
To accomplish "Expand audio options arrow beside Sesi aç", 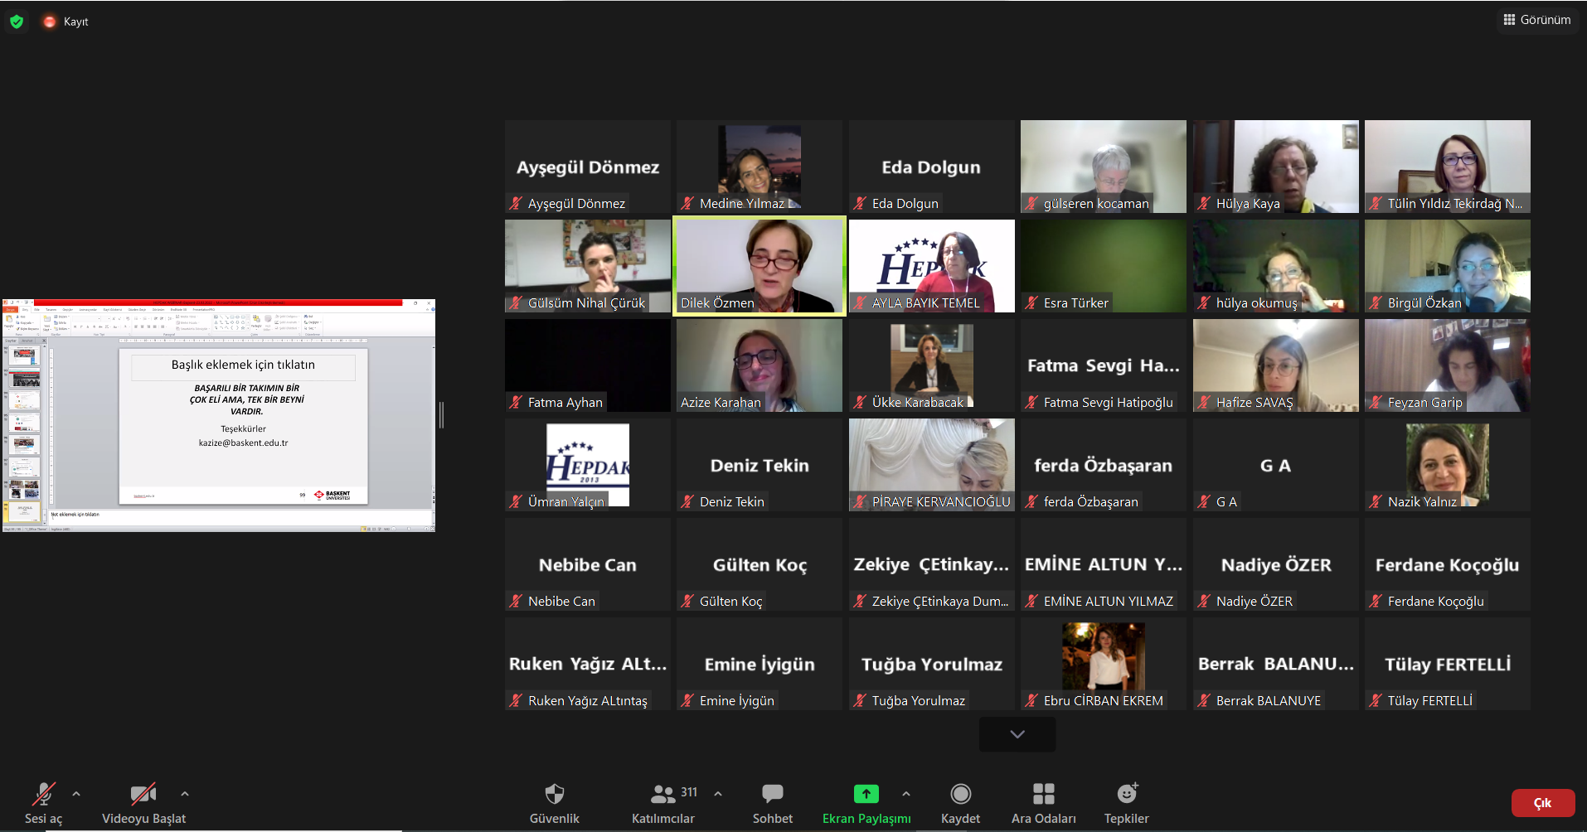I will pos(76,794).
